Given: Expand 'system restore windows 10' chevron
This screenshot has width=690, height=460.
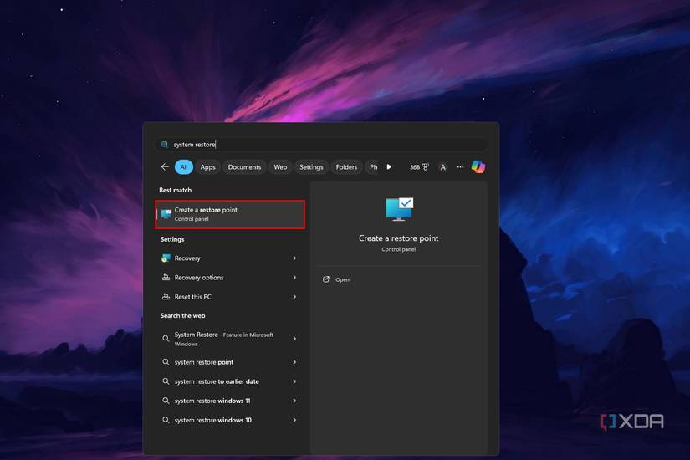Looking at the screenshot, I should point(294,420).
